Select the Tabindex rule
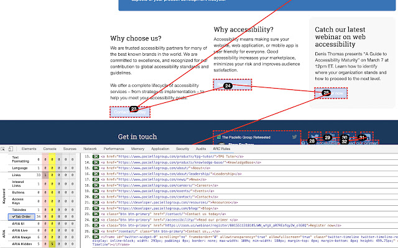The image size is (398, 248). coord(19,210)
